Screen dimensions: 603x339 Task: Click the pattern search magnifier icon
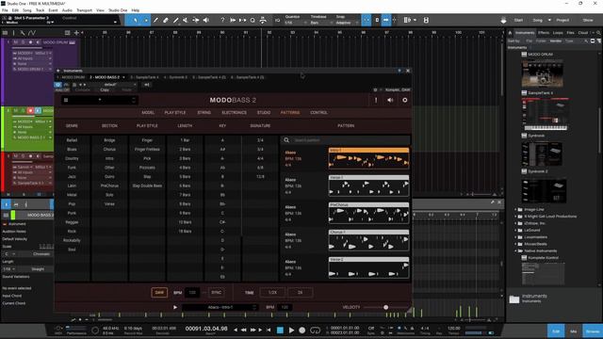click(286, 140)
